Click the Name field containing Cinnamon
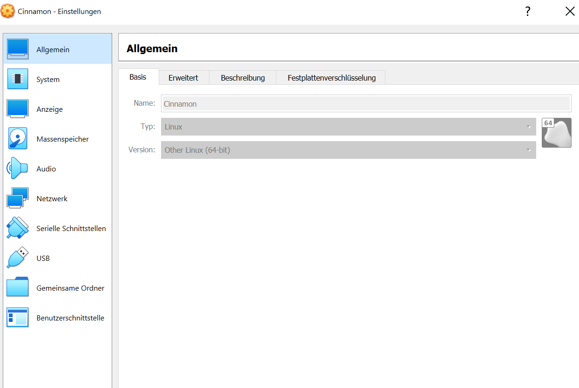Screen dimensions: 579x388 (366, 103)
